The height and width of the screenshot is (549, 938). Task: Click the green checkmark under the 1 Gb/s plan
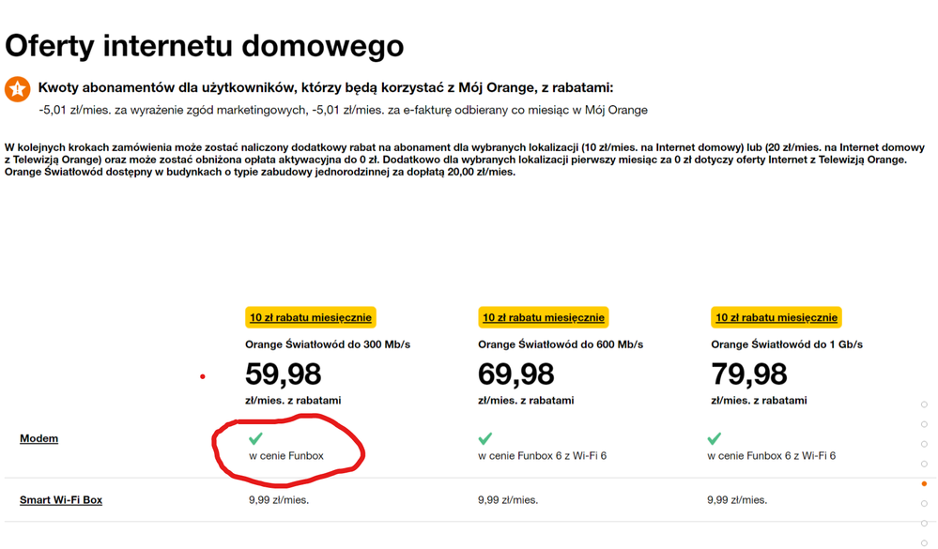[x=714, y=438]
